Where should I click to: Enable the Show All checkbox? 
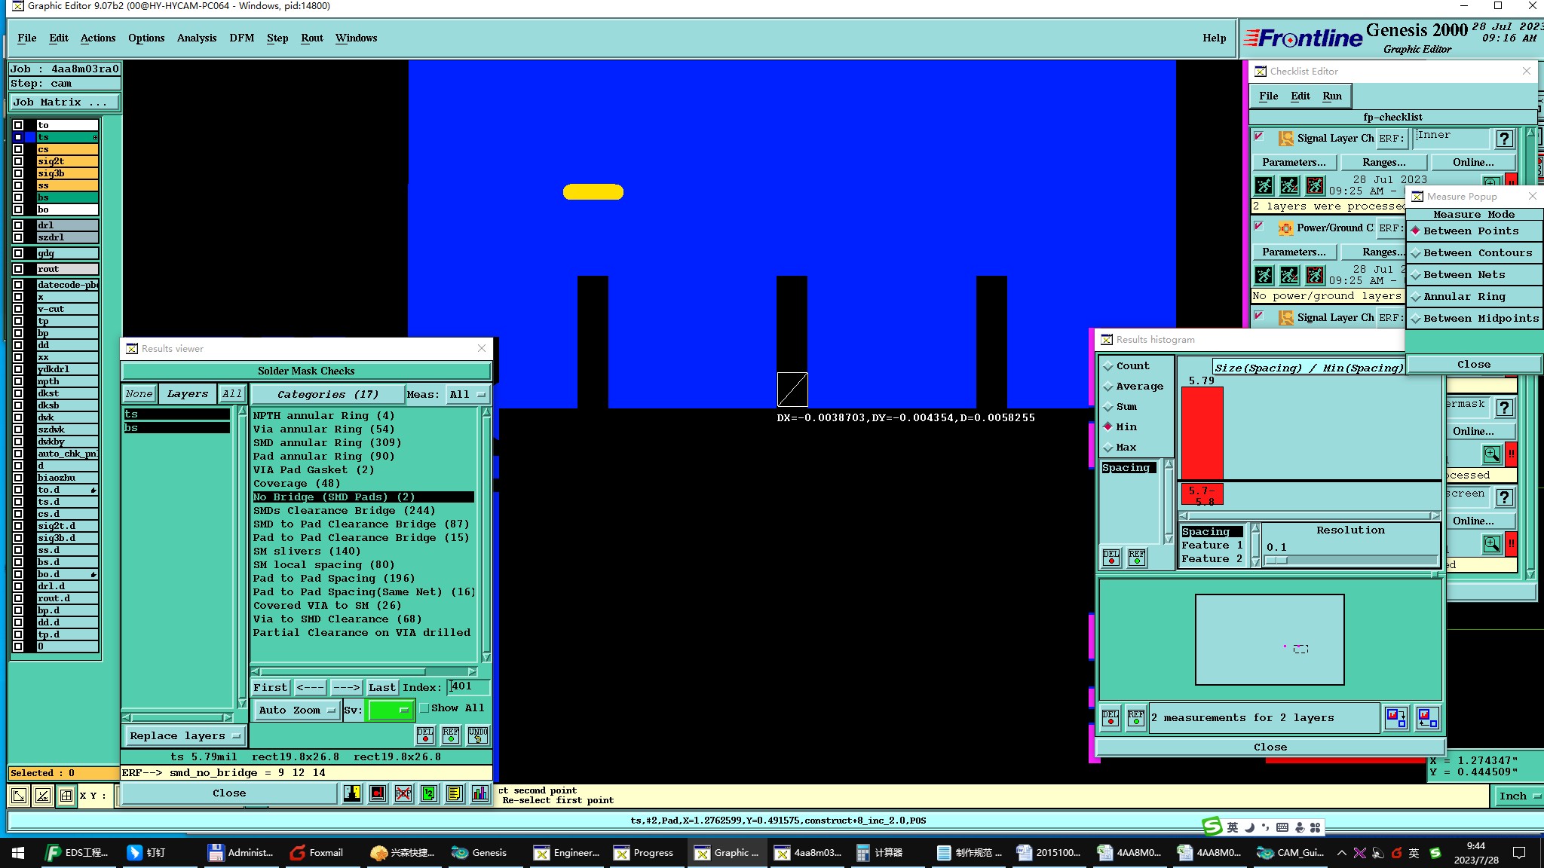click(424, 708)
